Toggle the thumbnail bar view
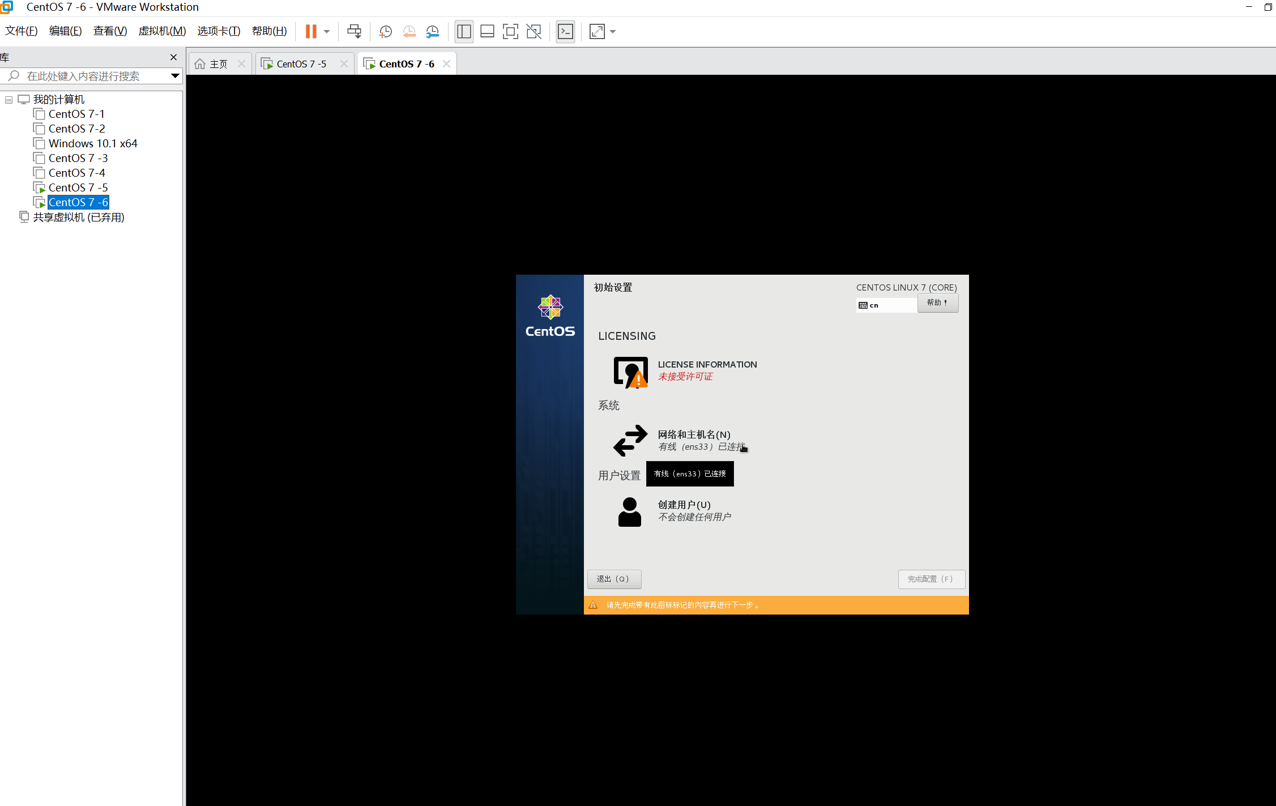 point(487,32)
